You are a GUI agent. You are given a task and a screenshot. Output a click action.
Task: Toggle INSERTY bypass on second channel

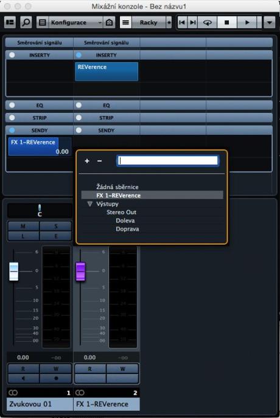coord(79,55)
